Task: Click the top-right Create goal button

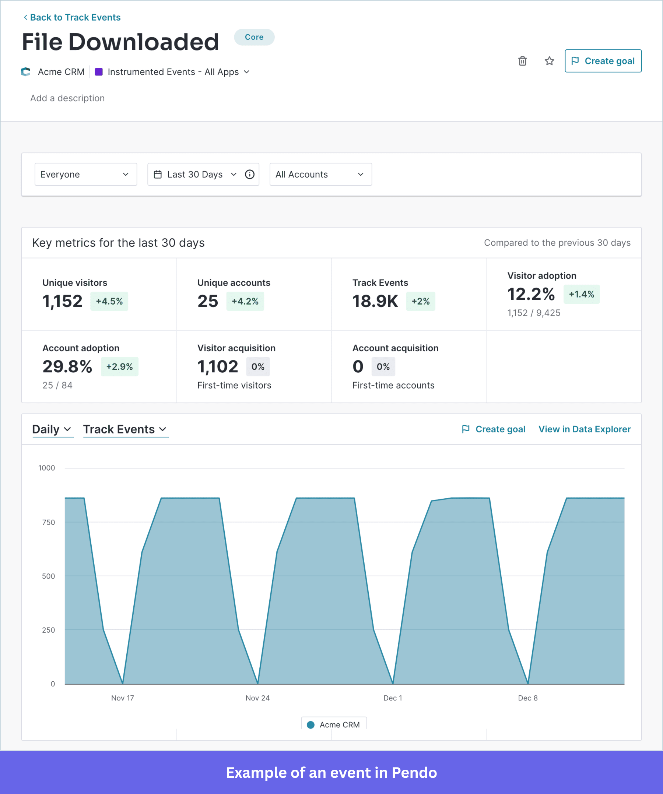Action: point(603,61)
